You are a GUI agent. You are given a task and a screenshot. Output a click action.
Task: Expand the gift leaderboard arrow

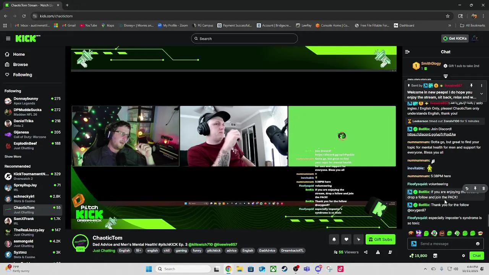tap(445, 76)
